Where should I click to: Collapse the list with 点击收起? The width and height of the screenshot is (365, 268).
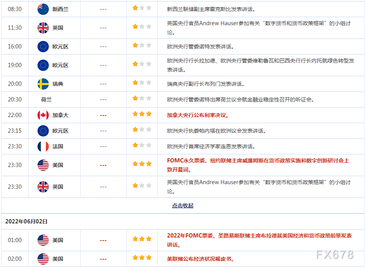pos(182,205)
